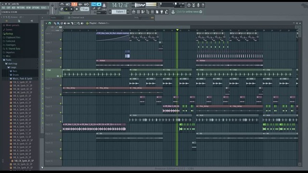
Task: Click the speaker arrow icon in browser header
Action: pos(32,21)
